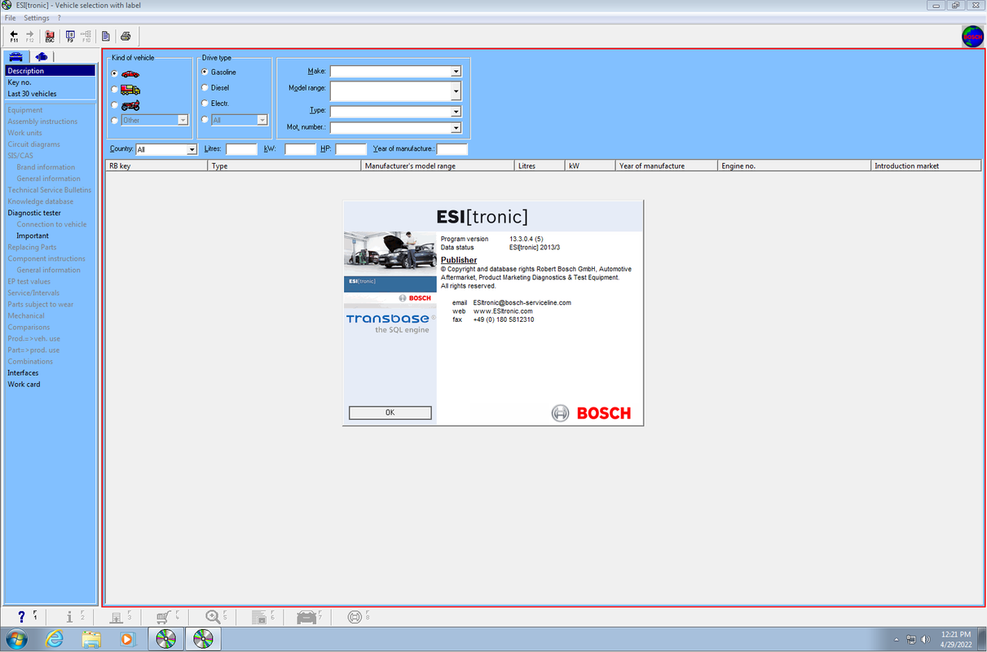Open the Mot. number dropdown
The image size is (987, 652).
(456, 128)
